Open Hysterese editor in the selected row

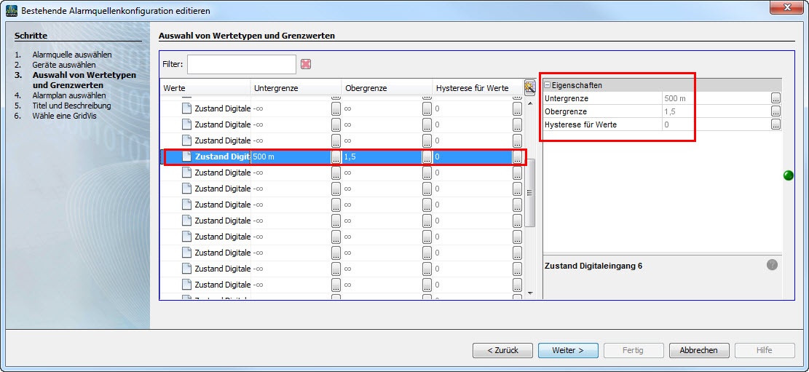[x=517, y=157]
